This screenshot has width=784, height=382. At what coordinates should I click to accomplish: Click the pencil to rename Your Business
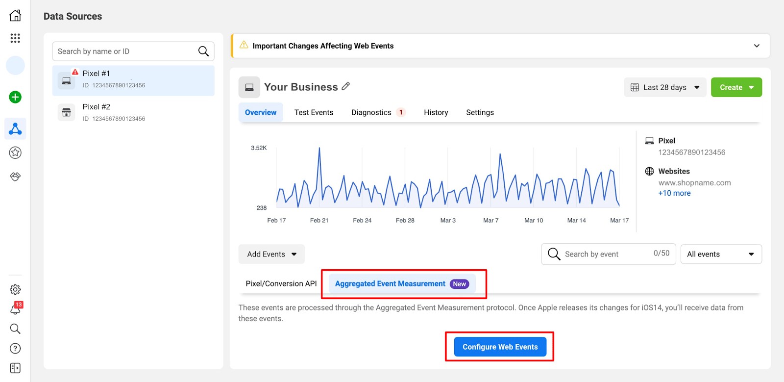(x=346, y=86)
